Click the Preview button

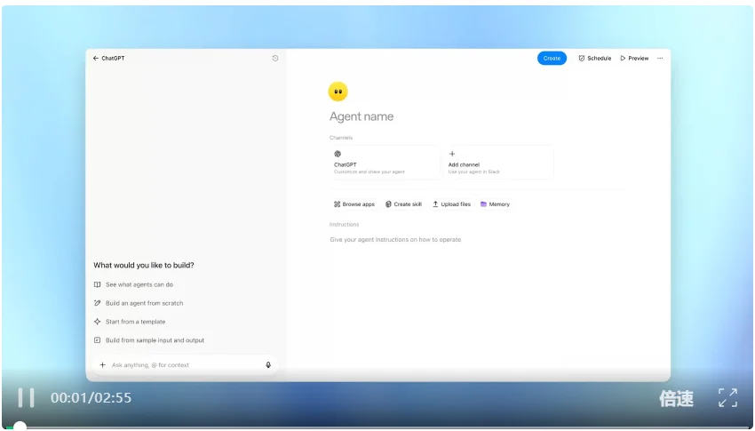tap(634, 59)
